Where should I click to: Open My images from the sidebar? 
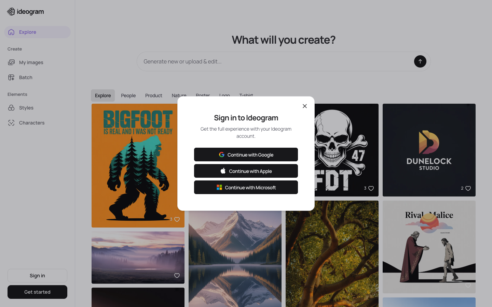coord(31,62)
